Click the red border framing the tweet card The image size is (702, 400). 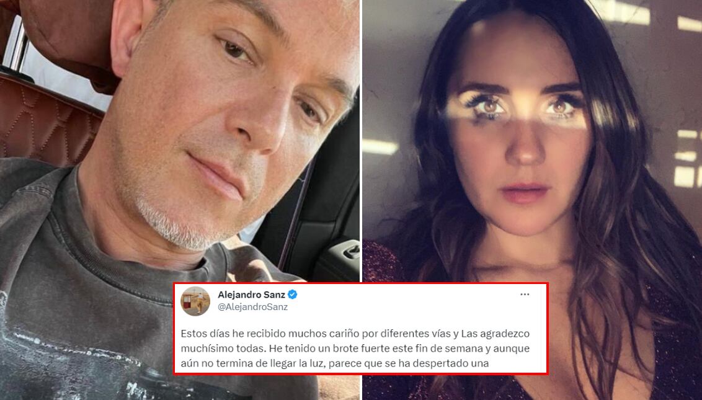[x=360, y=283]
